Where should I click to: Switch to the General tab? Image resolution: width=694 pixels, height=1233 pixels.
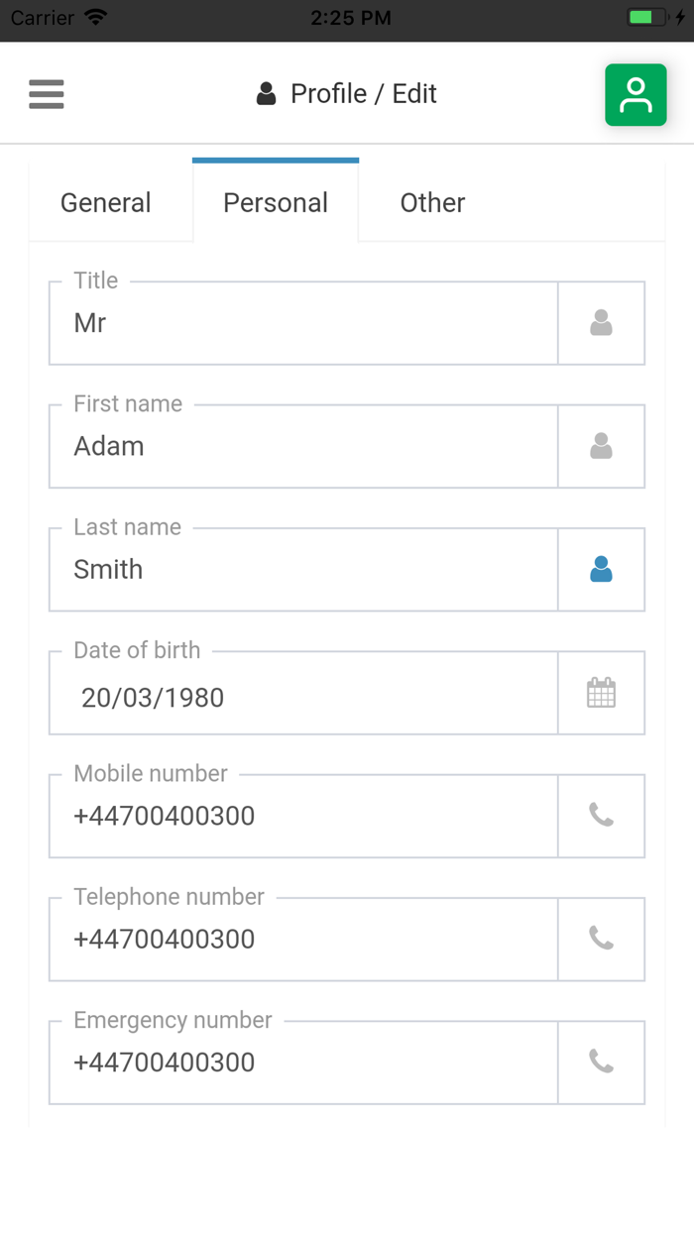106,202
